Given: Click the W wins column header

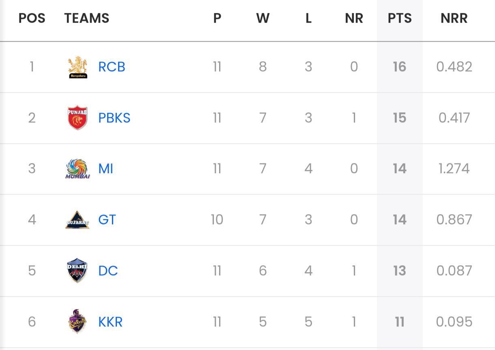Looking at the screenshot, I should point(263,18).
